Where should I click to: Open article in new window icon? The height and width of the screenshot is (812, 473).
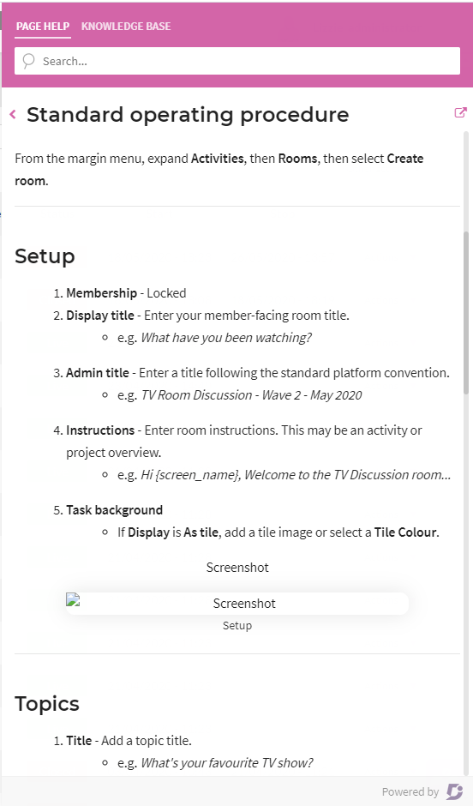point(460,112)
